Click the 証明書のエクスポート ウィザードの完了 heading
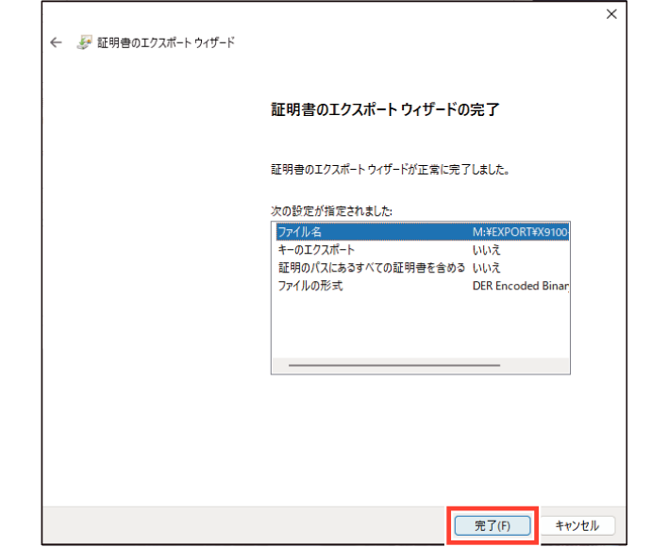Viewport: 668px width, 547px height. coord(385,109)
